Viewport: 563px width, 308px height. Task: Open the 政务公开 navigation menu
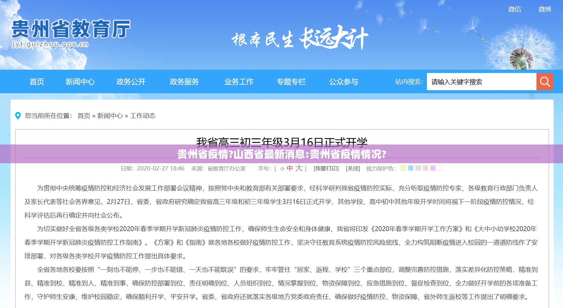[131, 82]
